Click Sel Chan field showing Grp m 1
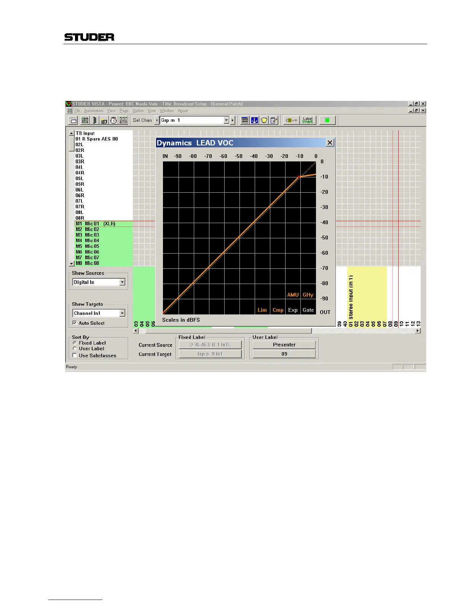This screenshot has height=603, width=466. pos(192,120)
